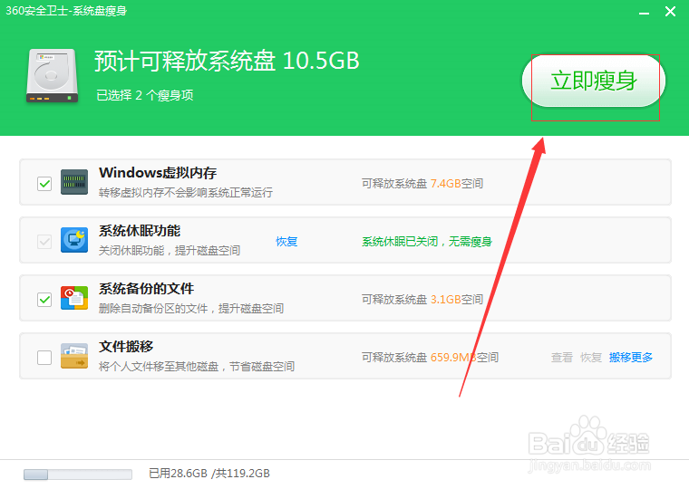689x489 pixels.
Task: Click 恢复 in the 文件搬移 row
Action: (591, 358)
